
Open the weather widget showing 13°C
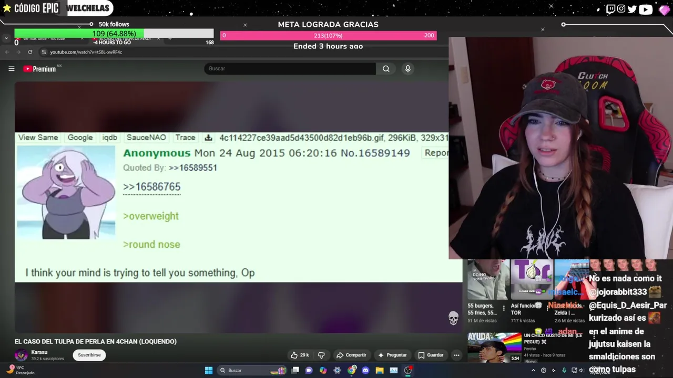click(20, 370)
